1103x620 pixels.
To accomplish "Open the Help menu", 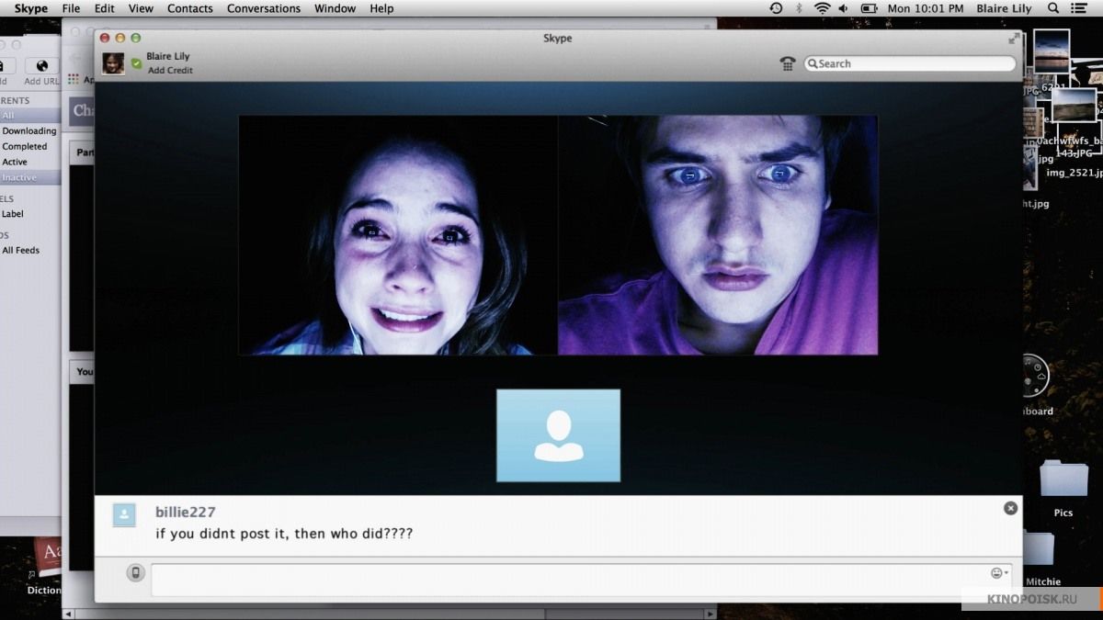I will [381, 8].
